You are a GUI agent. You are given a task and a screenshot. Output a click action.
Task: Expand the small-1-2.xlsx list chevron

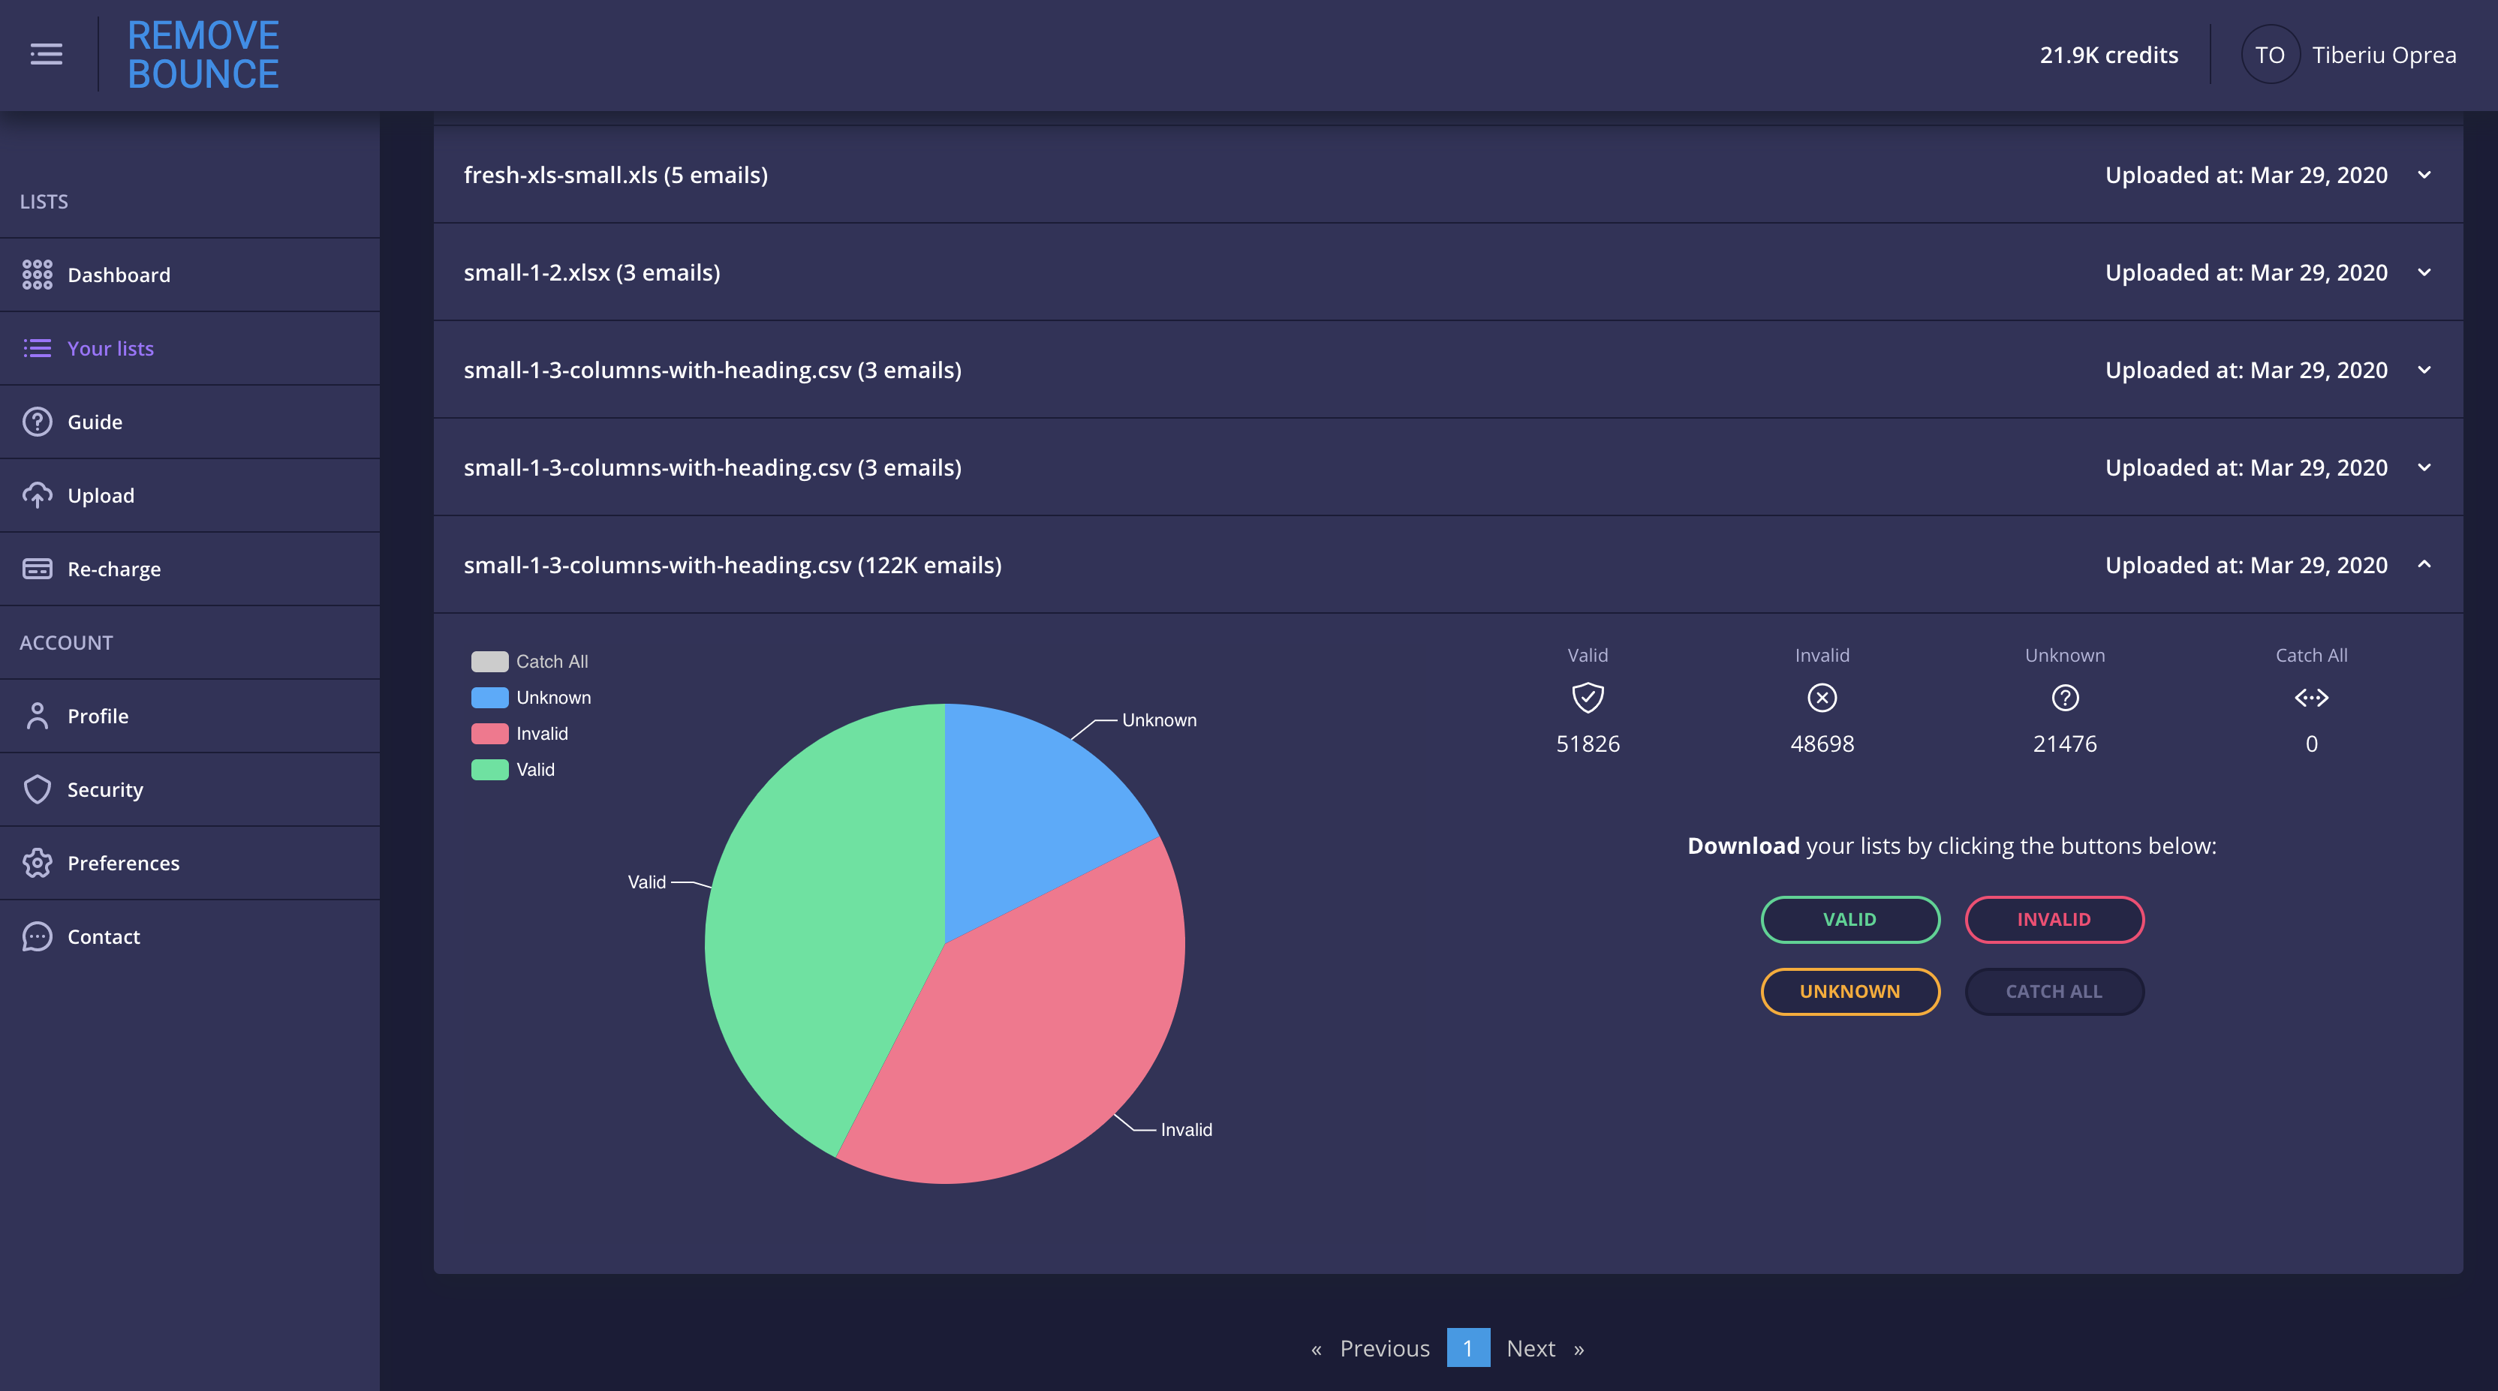coord(2424,272)
